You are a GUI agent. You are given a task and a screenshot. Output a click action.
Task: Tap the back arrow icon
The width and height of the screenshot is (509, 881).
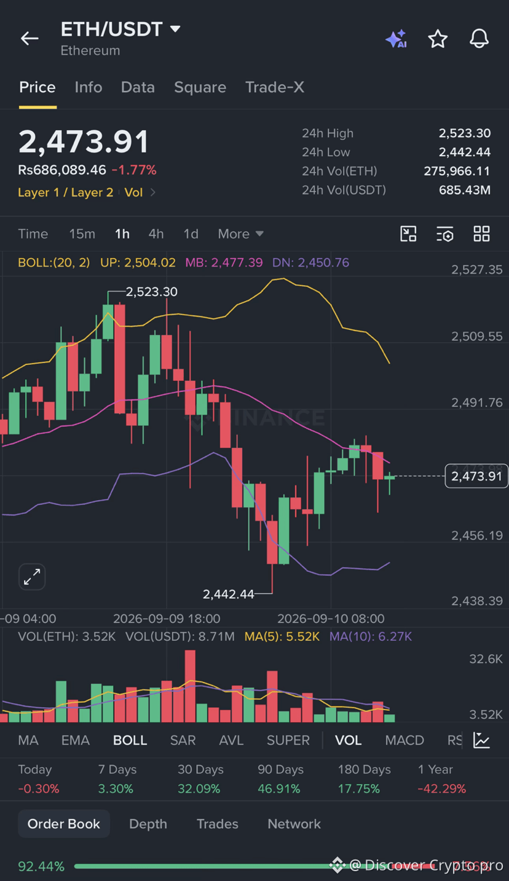coord(30,39)
